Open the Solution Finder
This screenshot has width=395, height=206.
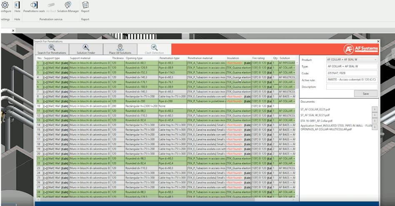(x=86, y=49)
